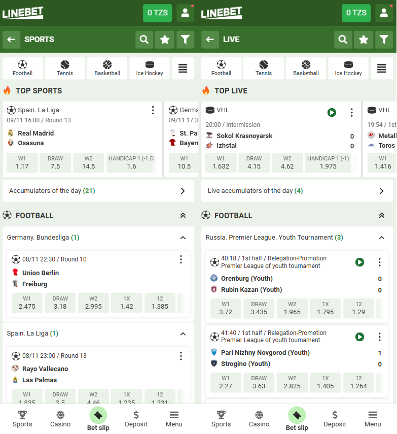Open Live accumulators of the day (4)

(x=297, y=191)
